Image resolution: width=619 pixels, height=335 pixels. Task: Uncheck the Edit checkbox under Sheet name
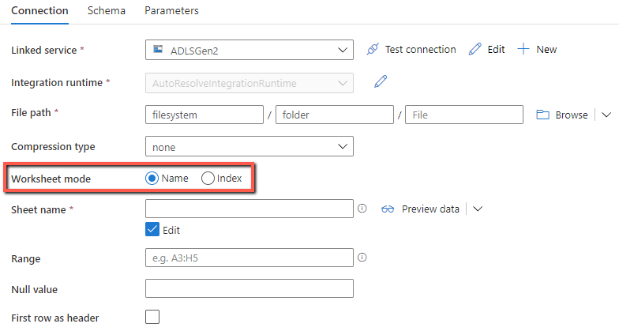tap(153, 230)
